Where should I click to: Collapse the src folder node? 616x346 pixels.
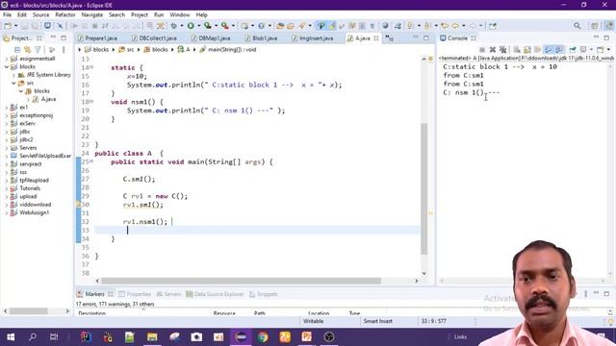(13, 83)
